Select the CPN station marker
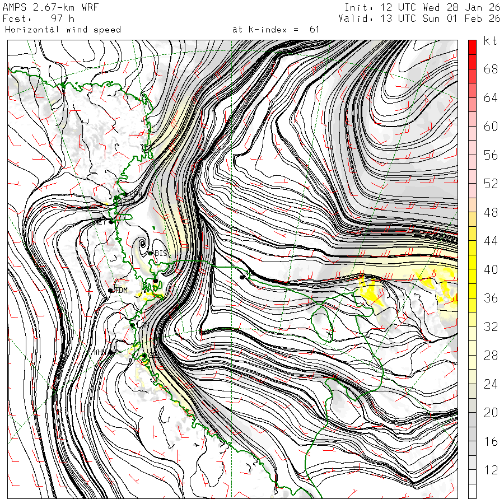 [x=125, y=194]
